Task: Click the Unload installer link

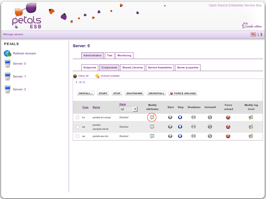Action: pyautogui.click(x=110, y=76)
